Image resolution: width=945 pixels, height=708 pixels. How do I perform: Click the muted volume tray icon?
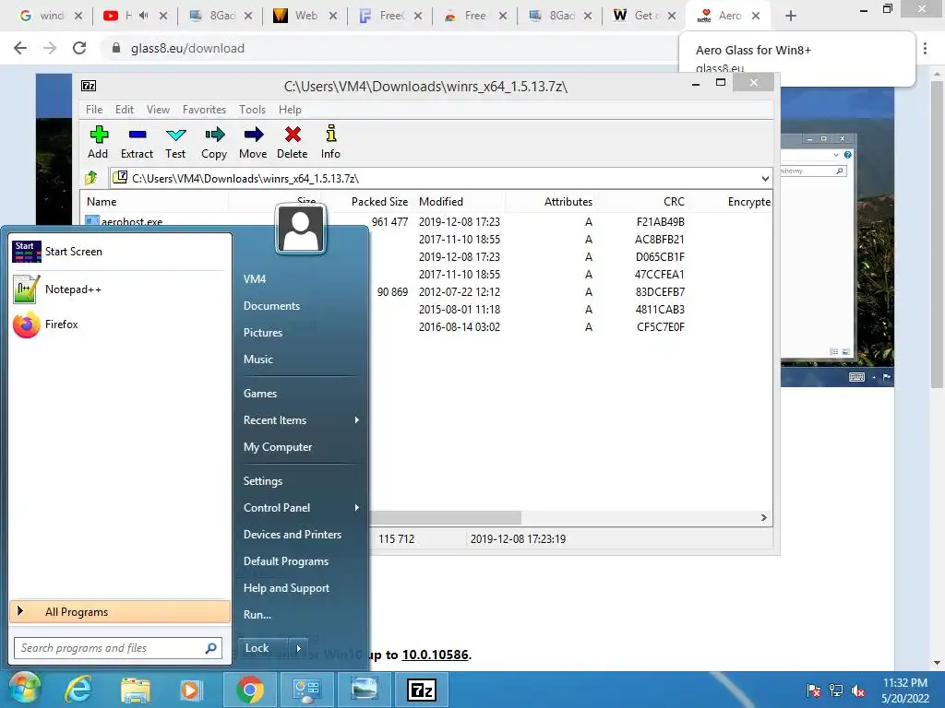click(859, 691)
